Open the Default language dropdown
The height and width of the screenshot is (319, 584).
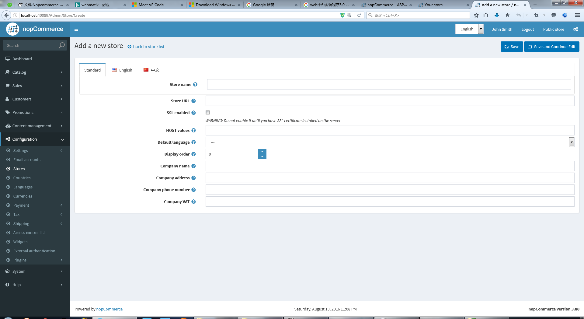390,142
